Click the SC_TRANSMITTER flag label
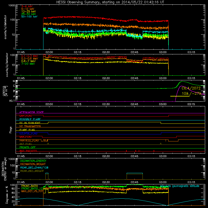This screenshot has width=208, height=208. pos(30,126)
